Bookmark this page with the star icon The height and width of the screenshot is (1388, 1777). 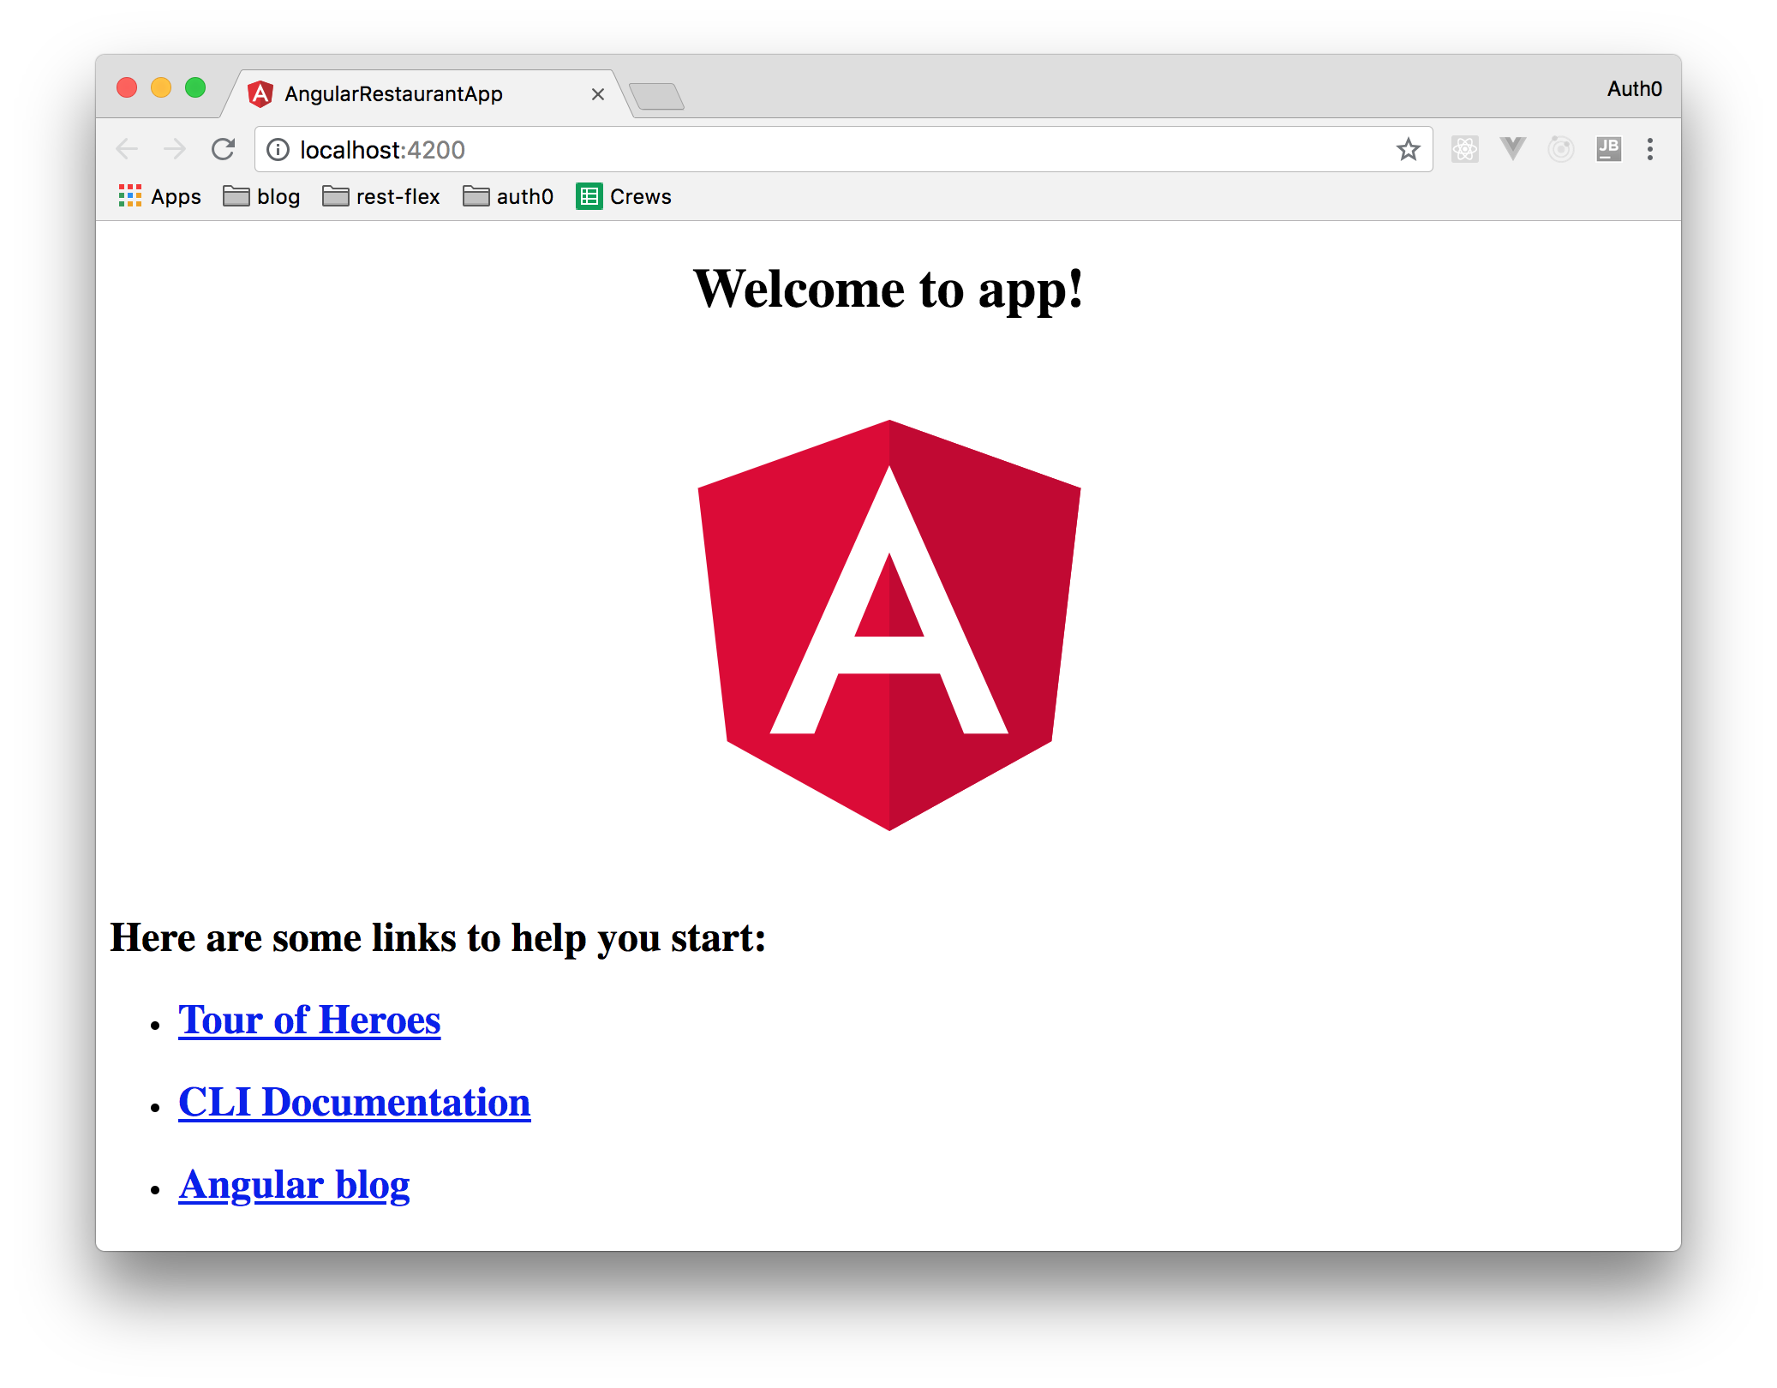pyautogui.click(x=1408, y=150)
